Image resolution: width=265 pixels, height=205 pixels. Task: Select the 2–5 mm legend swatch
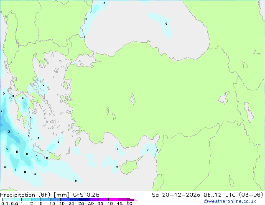click(x=36, y=200)
